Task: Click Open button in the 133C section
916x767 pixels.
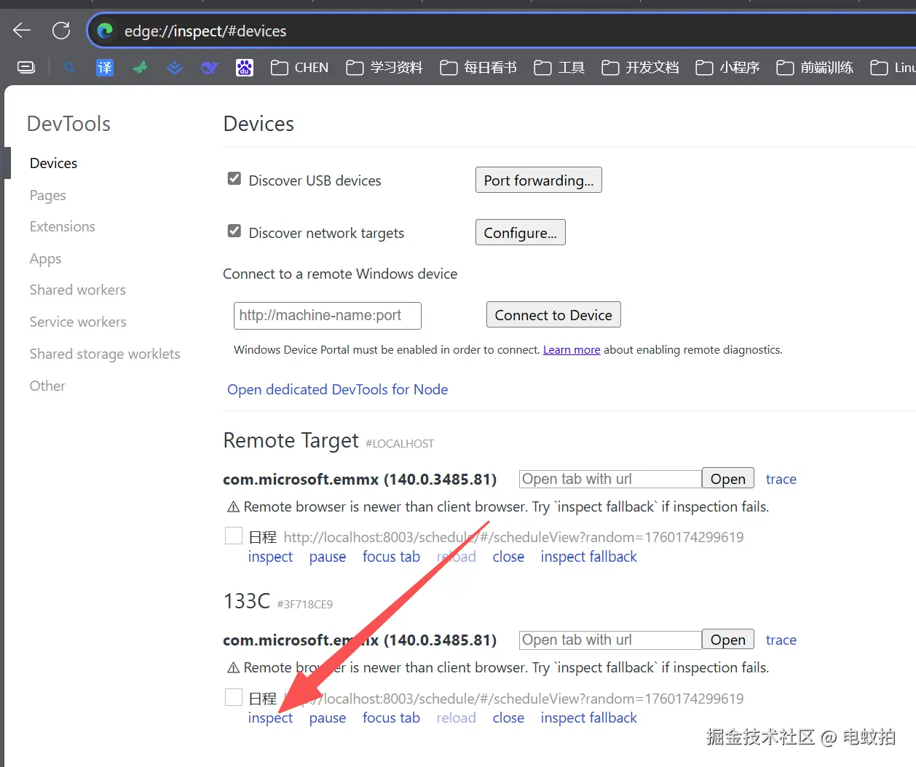Action: click(728, 640)
